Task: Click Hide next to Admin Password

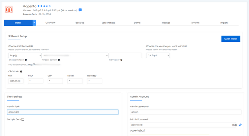Action: (x=235, y=125)
